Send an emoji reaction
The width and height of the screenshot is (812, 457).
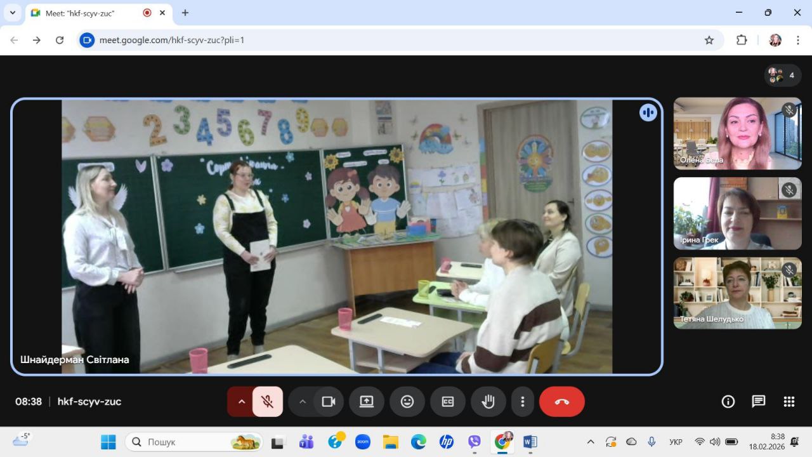point(407,401)
